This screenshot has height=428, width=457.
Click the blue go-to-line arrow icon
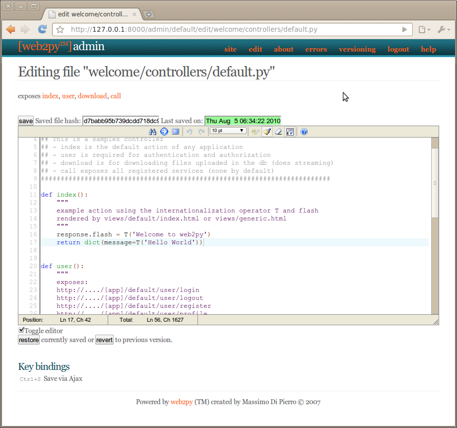coord(164,132)
